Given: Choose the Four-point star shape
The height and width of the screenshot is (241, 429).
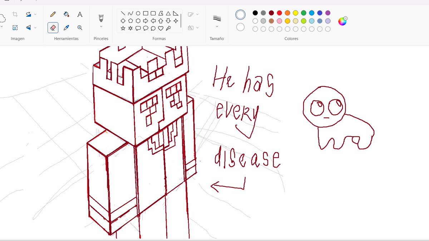Looking at the screenshot, I should pyautogui.click(x=176, y=21).
